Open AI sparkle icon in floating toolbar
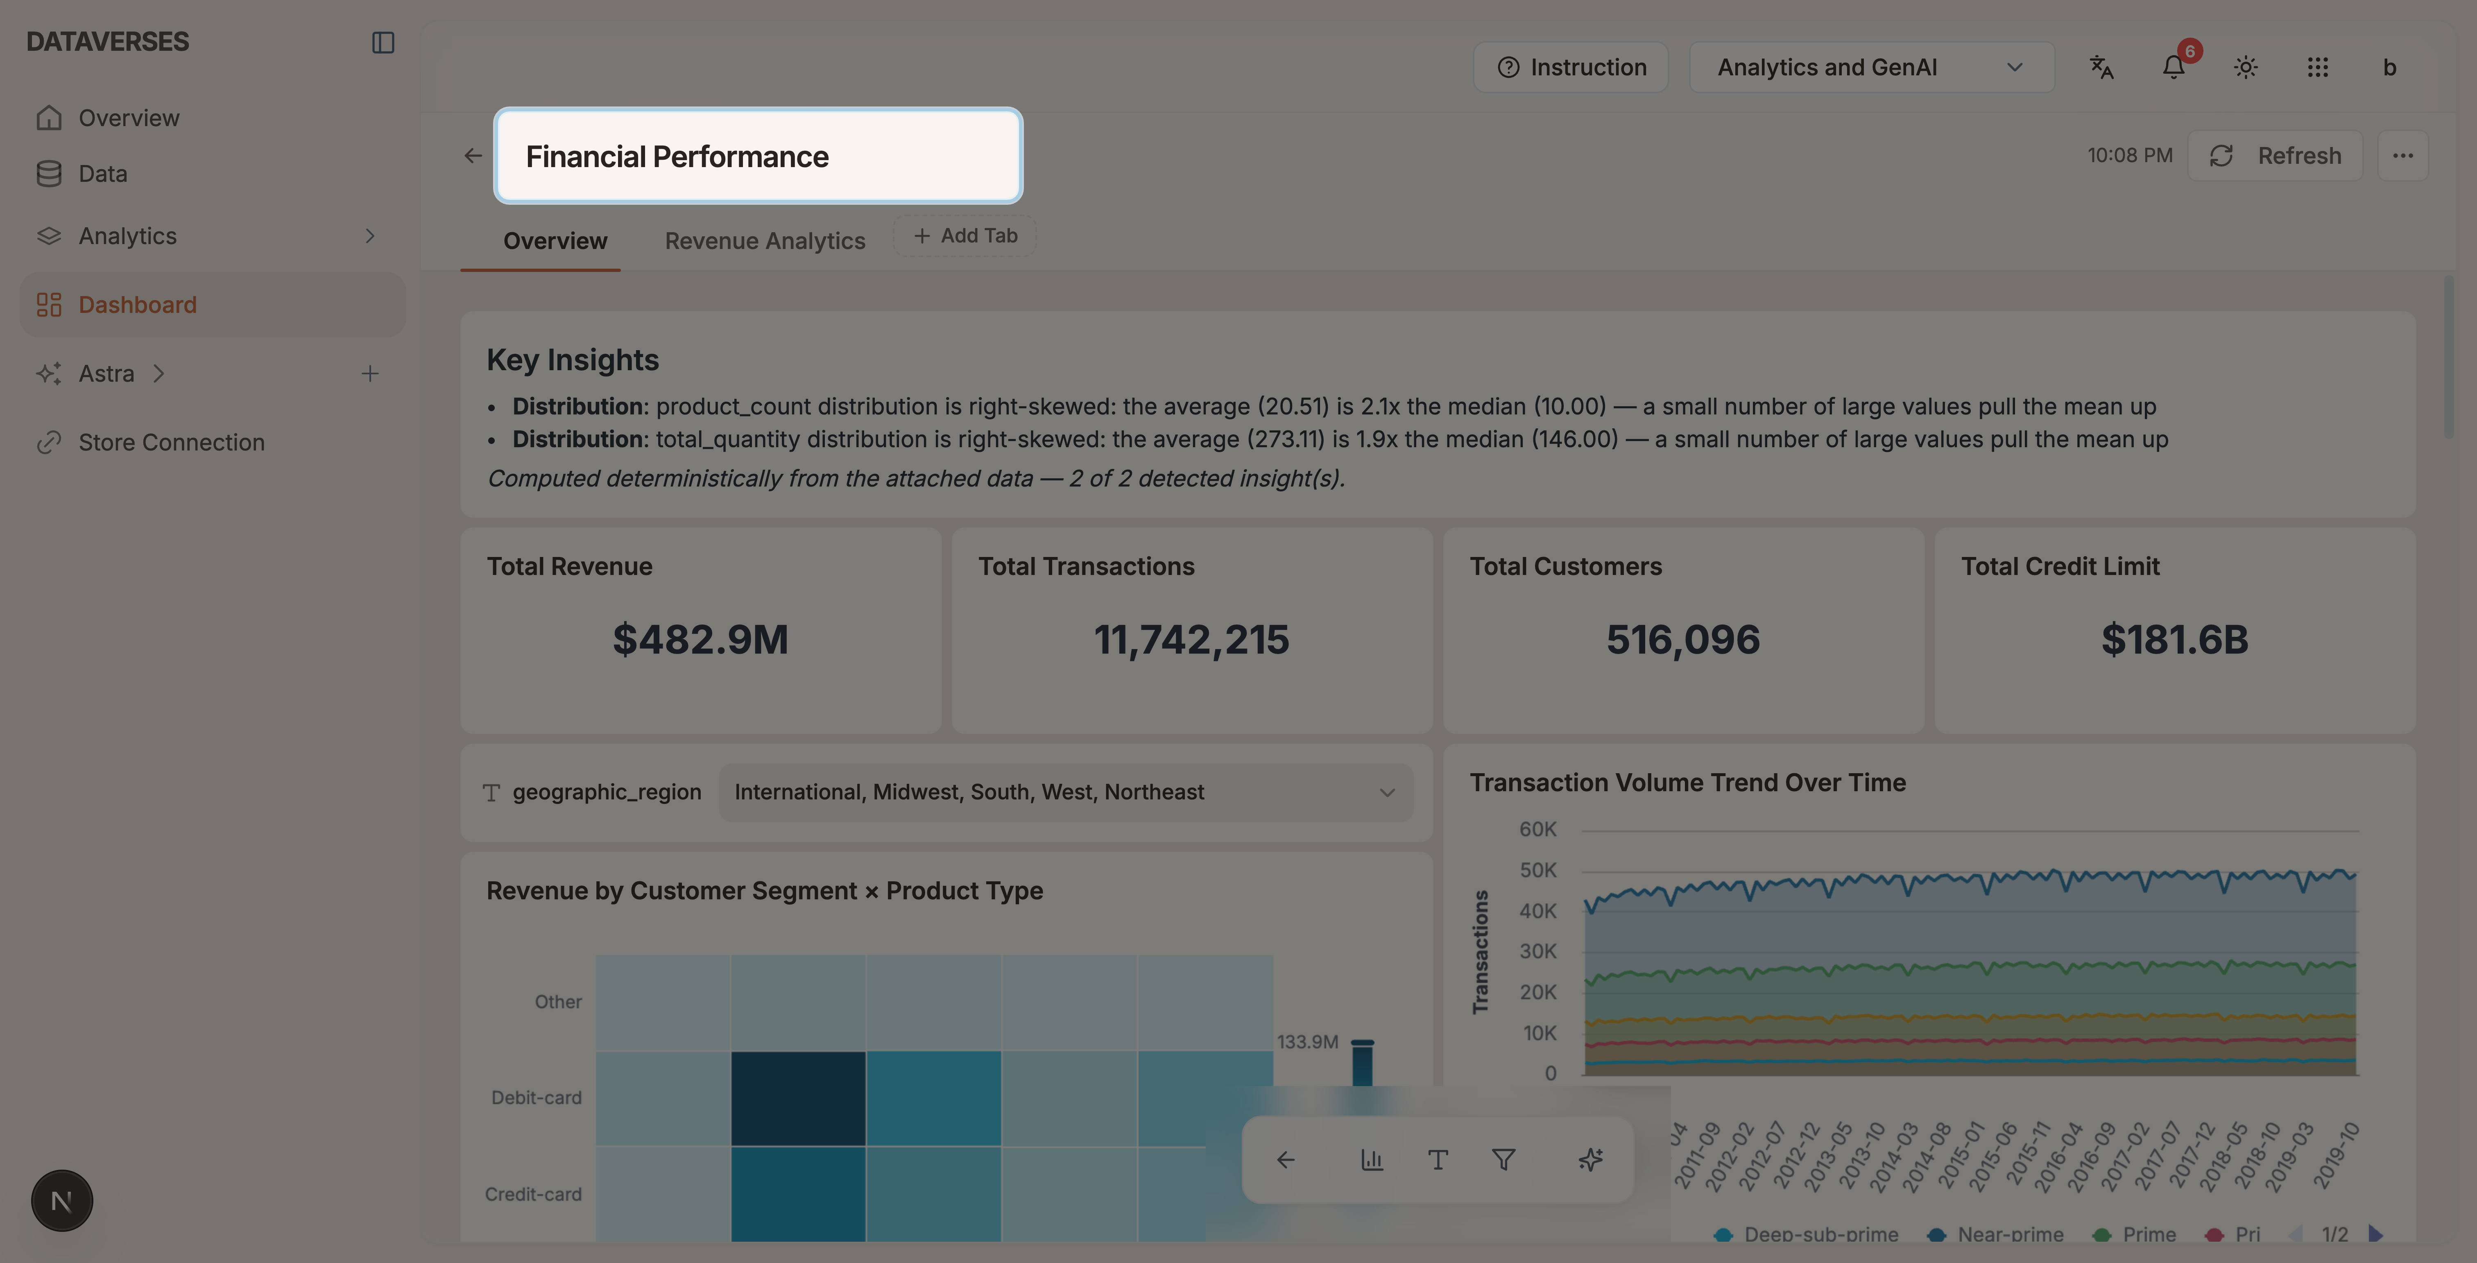The image size is (2477, 1263). click(x=1590, y=1160)
